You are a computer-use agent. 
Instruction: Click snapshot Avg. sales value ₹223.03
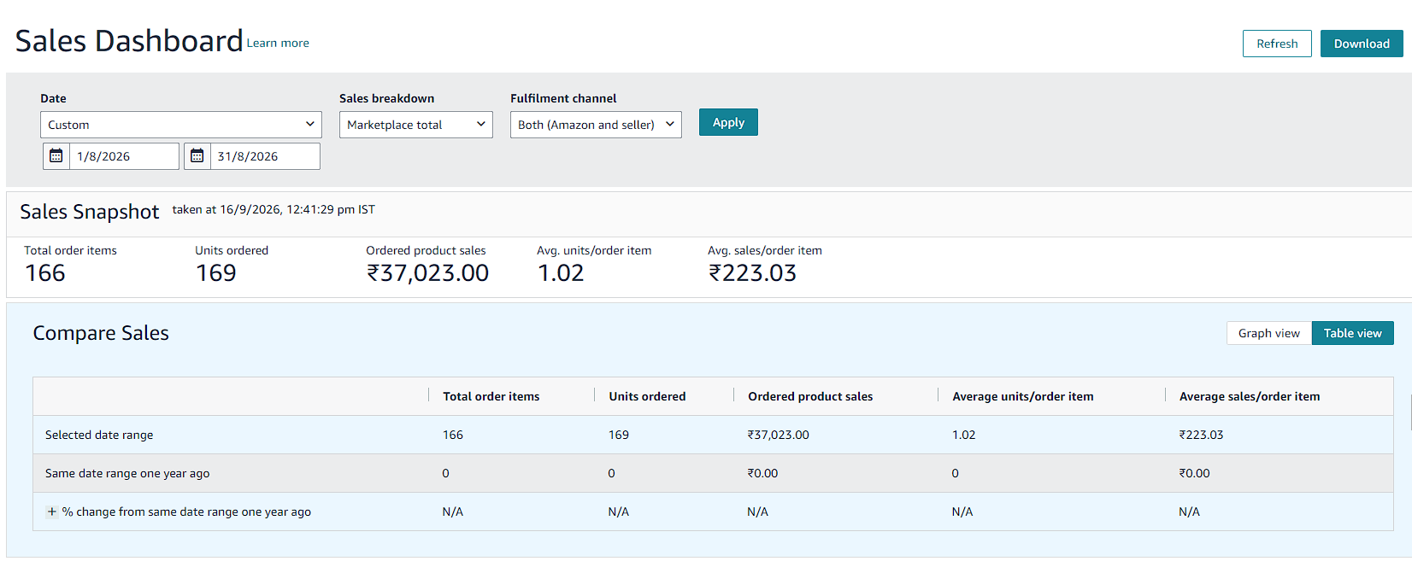(752, 273)
